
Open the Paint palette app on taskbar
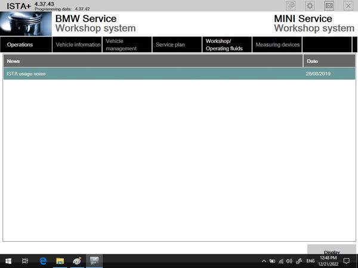pos(77,261)
